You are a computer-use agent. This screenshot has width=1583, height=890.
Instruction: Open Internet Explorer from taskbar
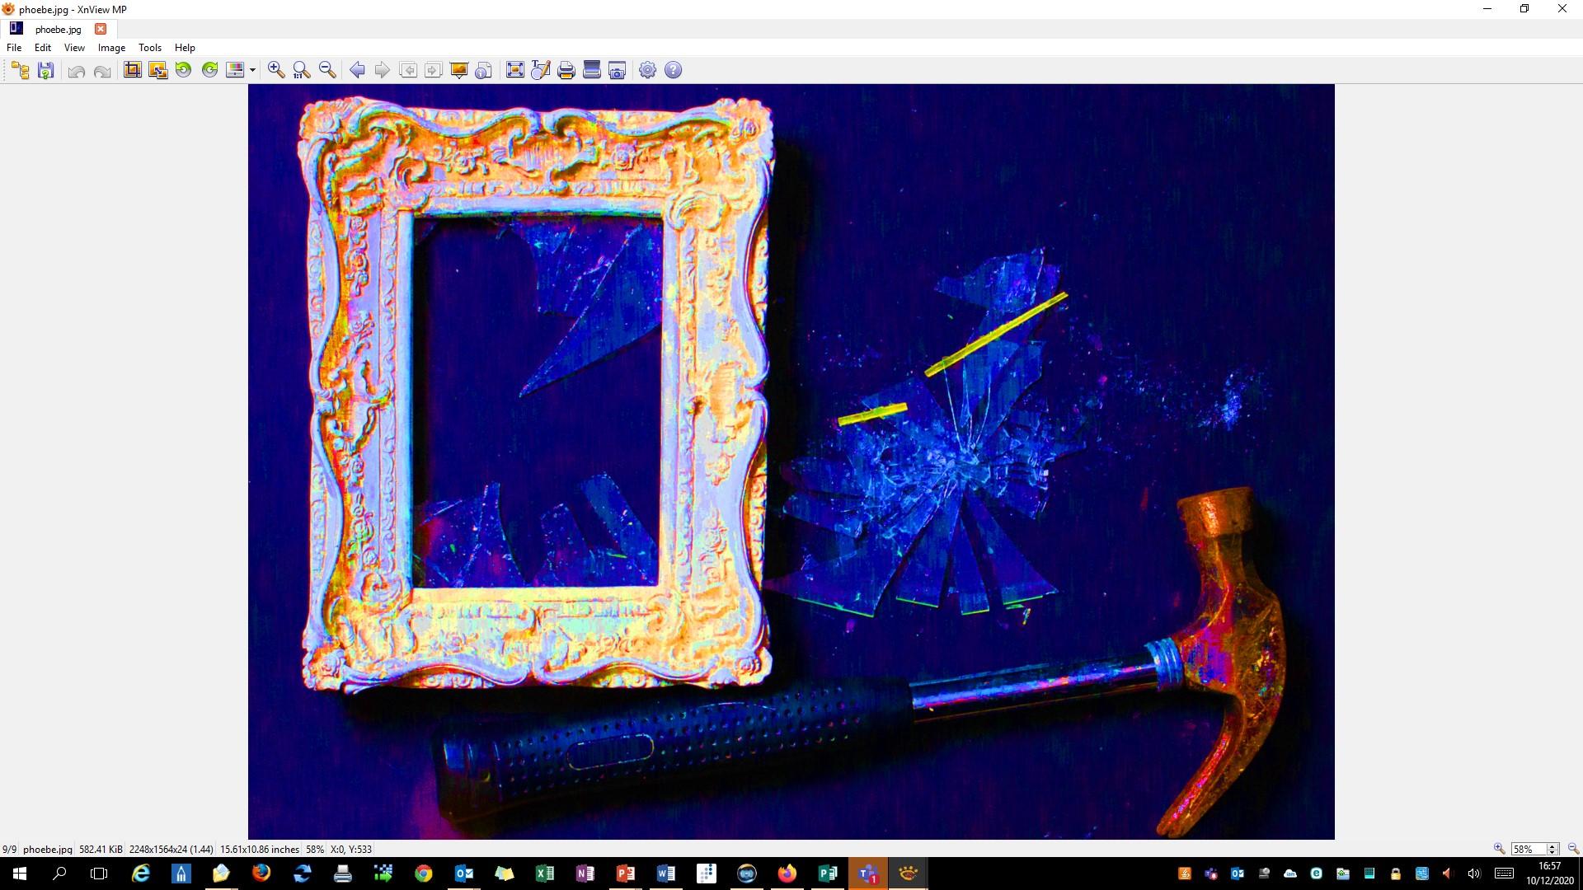141,874
